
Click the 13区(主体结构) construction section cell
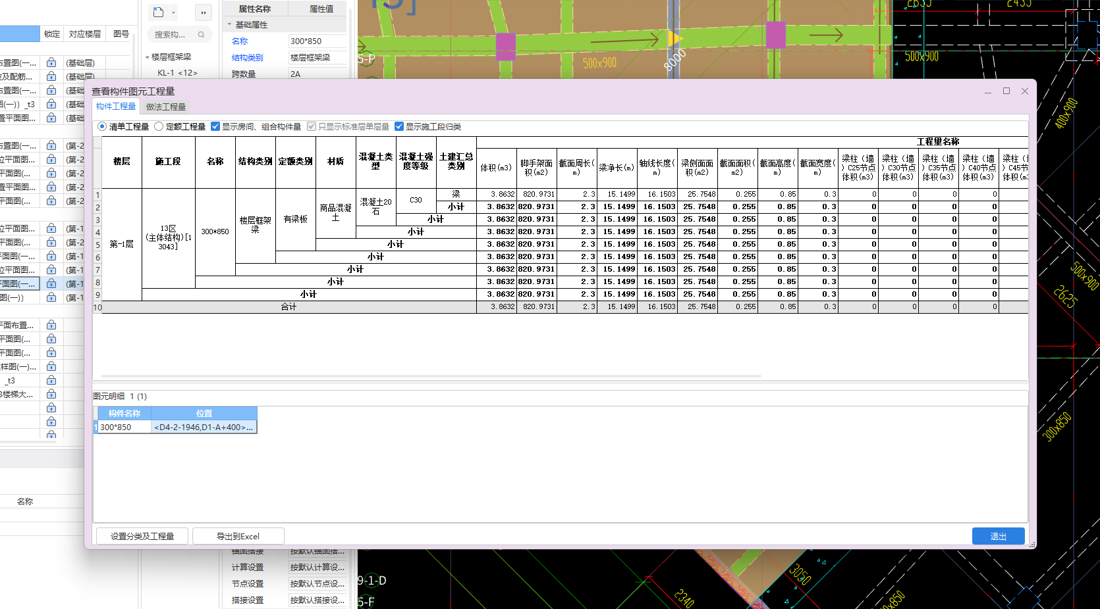169,237
